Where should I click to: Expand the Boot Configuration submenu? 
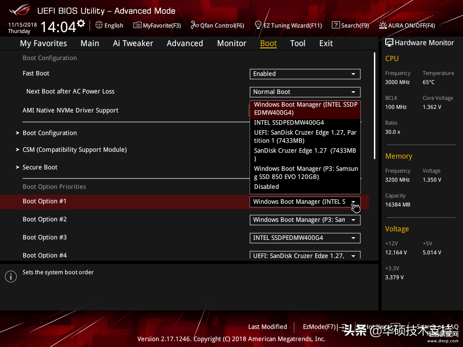click(50, 133)
